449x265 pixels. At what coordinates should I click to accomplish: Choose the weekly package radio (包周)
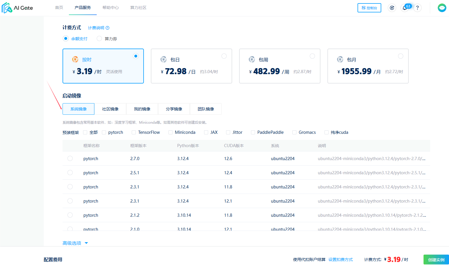(x=312, y=56)
